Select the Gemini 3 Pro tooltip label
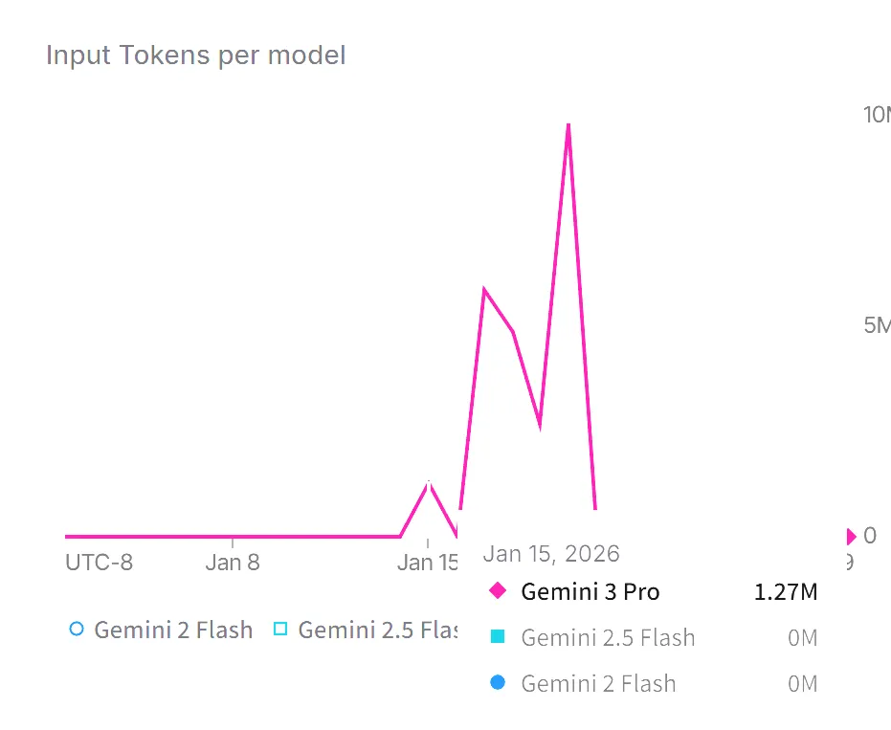 [x=590, y=591]
